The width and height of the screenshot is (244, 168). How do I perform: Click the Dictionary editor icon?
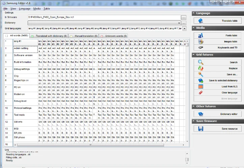(200, 114)
